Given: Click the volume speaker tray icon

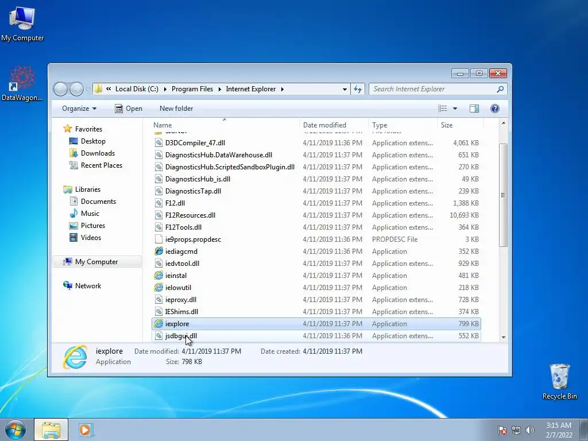Looking at the screenshot, I should click(x=529, y=430).
